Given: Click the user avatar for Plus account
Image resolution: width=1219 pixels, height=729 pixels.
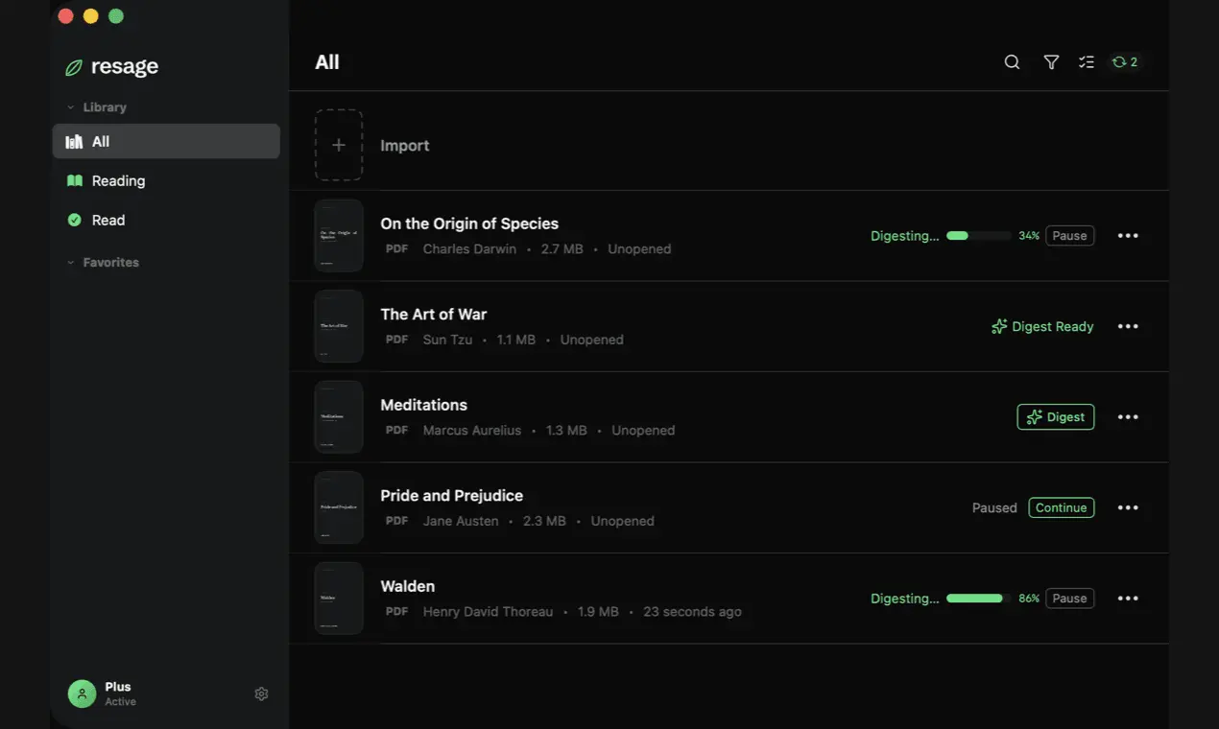Looking at the screenshot, I should (x=82, y=694).
